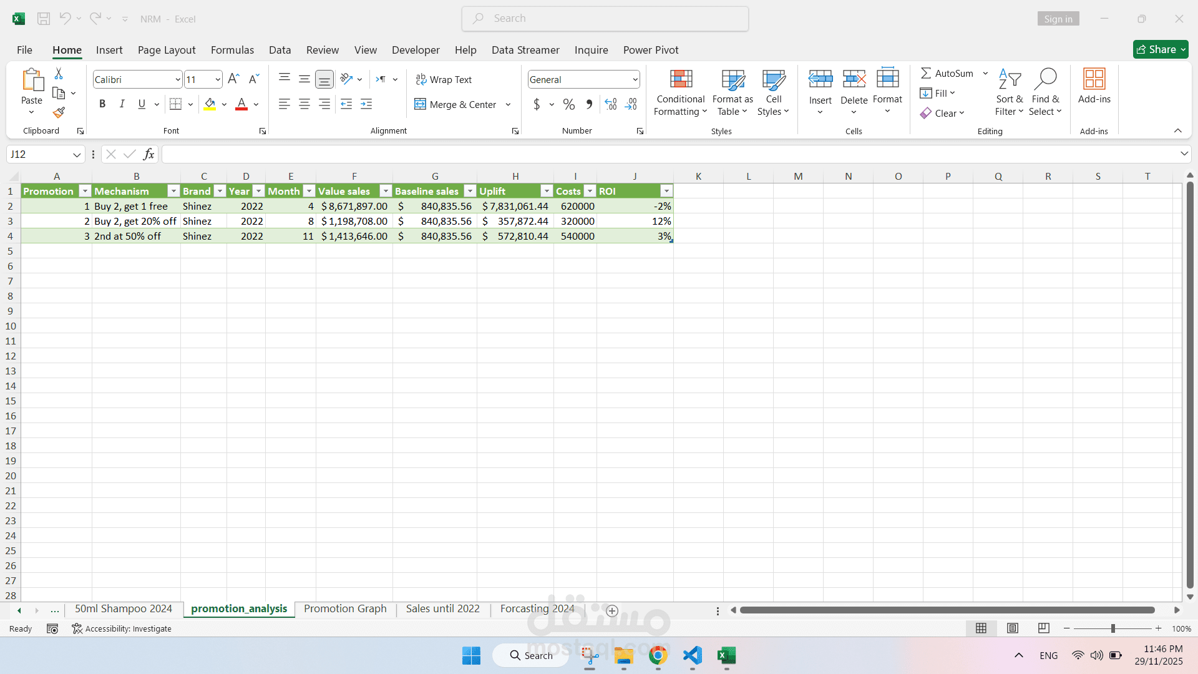The image size is (1198, 674).
Task: Click the Format Painter brush icon
Action: (59, 112)
